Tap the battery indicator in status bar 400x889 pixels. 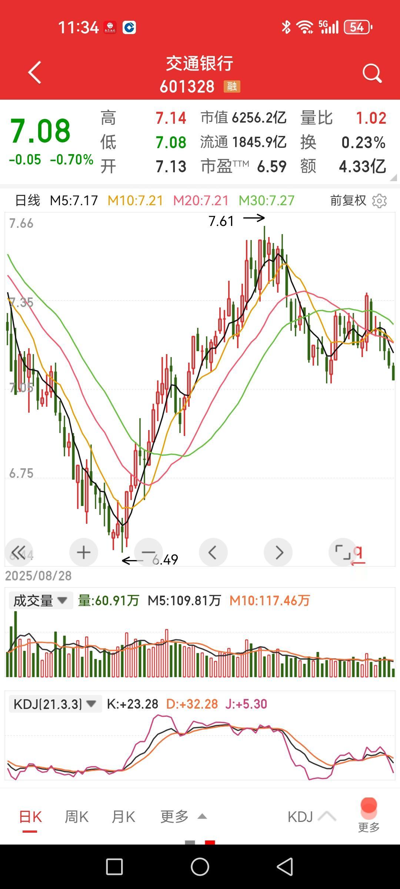coord(358,27)
